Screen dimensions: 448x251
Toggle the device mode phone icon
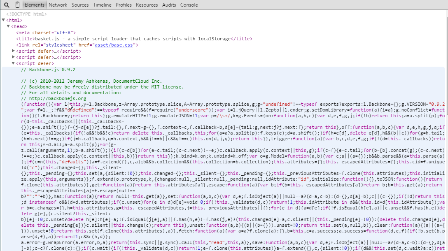17,5
